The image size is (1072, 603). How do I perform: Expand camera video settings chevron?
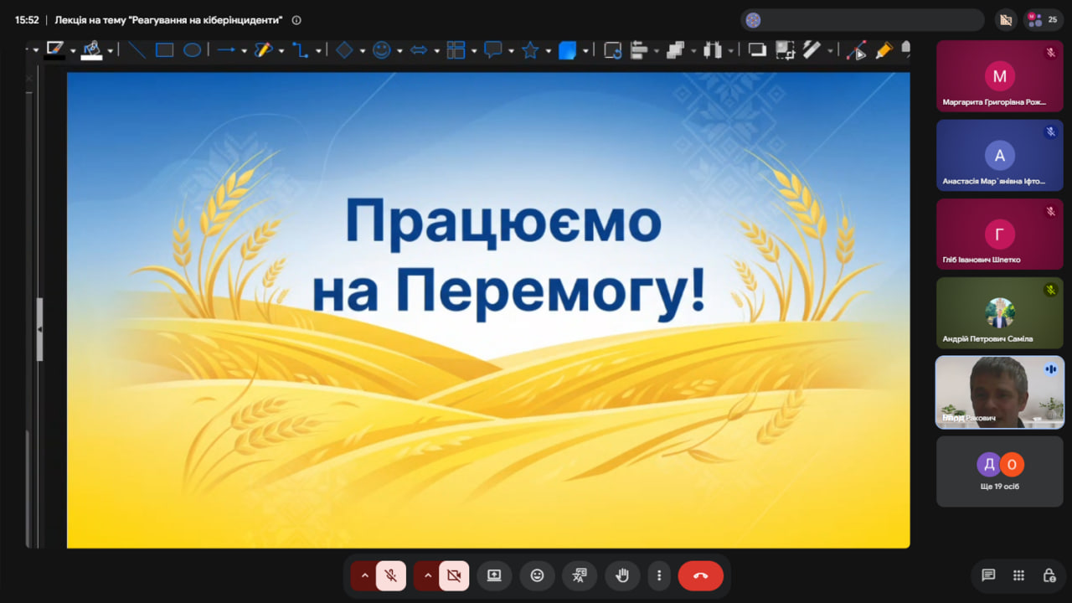point(428,575)
